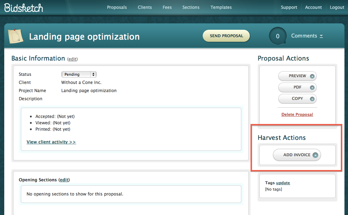Click the Tags update link
Screen dimensions: 348x215
283,183
